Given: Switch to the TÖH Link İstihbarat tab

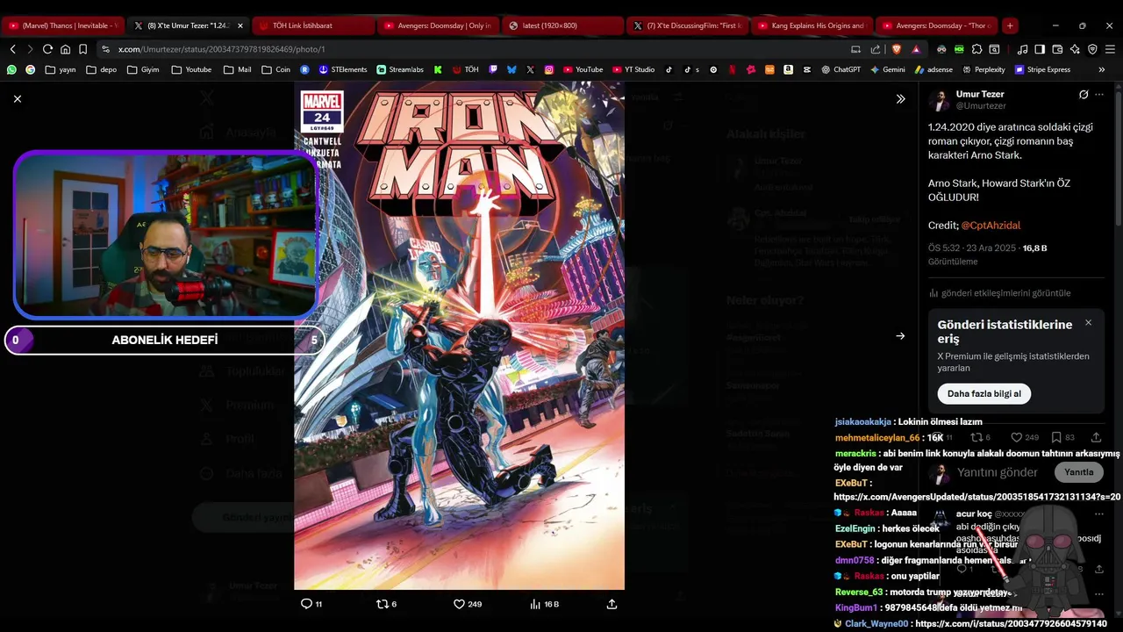Looking at the screenshot, I should 313,25.
